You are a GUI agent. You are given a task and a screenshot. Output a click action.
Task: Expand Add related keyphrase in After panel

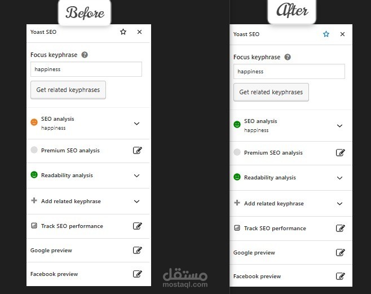[x=339, y=204]
